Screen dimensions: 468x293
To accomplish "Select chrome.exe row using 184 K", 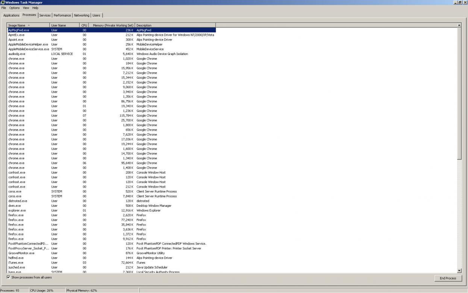I will pos(111,63).
